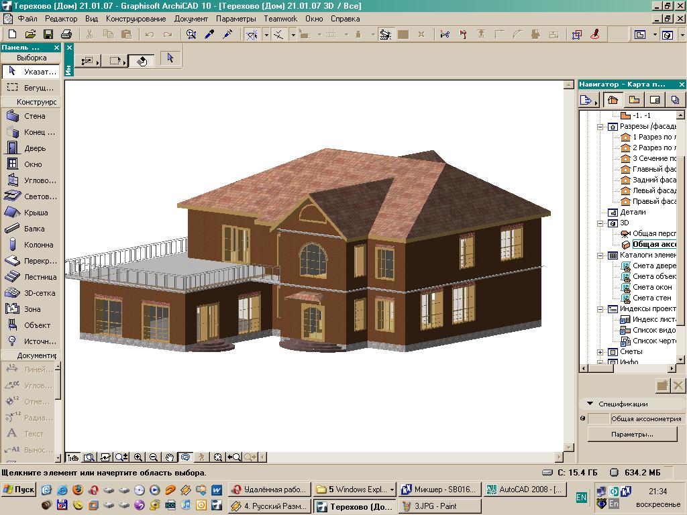687x515 pixels.
Task: Click the arrow selection icon in info box
Action: 170,58
